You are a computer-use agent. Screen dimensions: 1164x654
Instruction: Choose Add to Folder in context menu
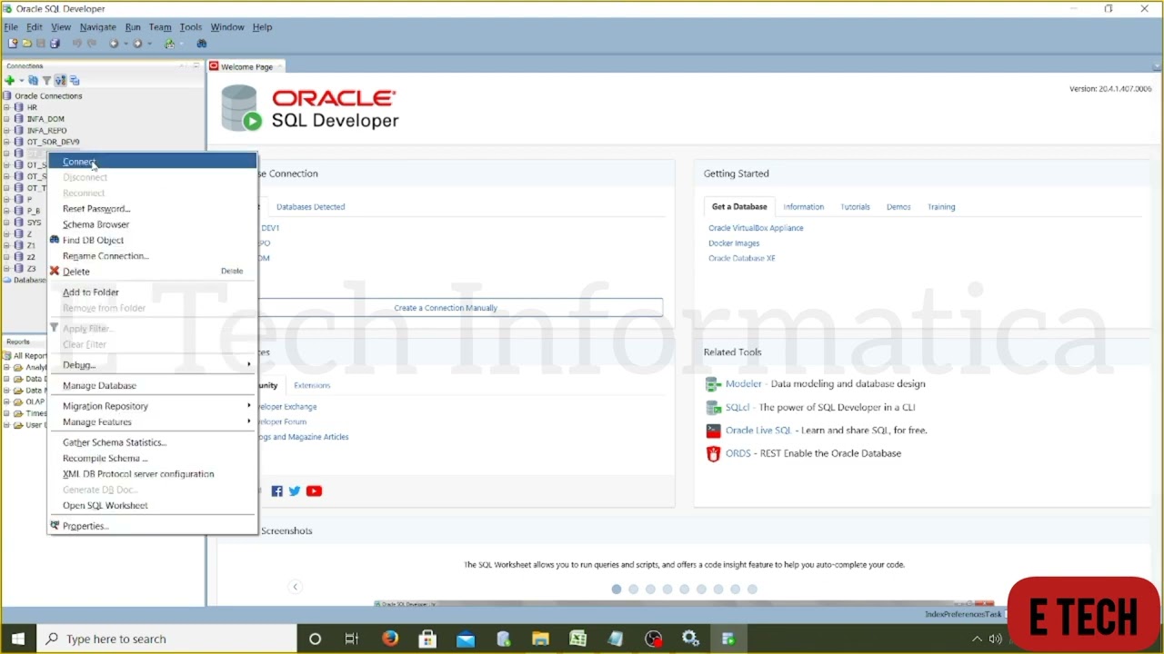(152, 292)
